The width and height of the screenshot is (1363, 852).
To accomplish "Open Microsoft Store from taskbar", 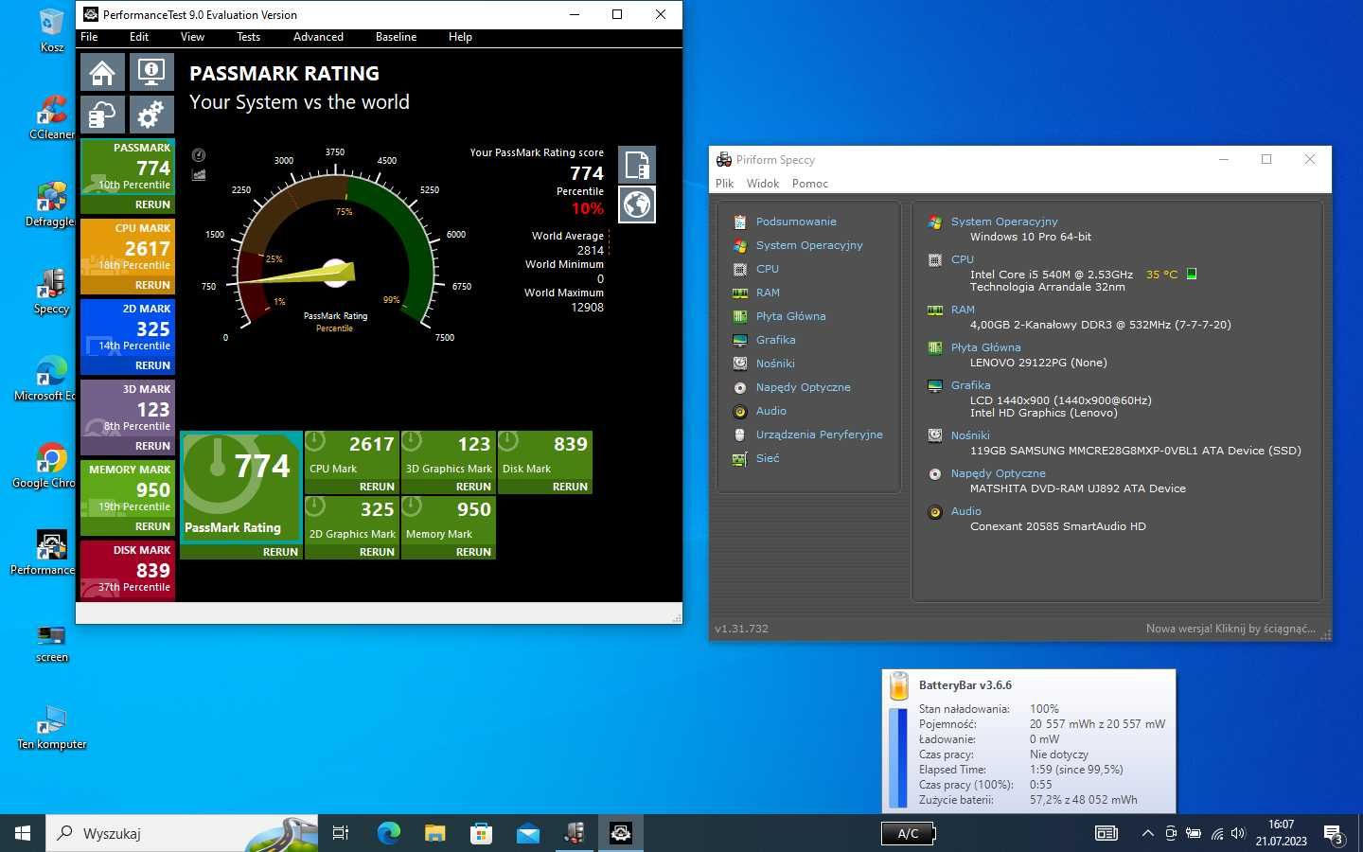I will pos(481,833).
